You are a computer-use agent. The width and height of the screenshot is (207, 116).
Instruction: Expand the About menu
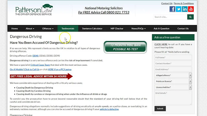tap(30, 28)
